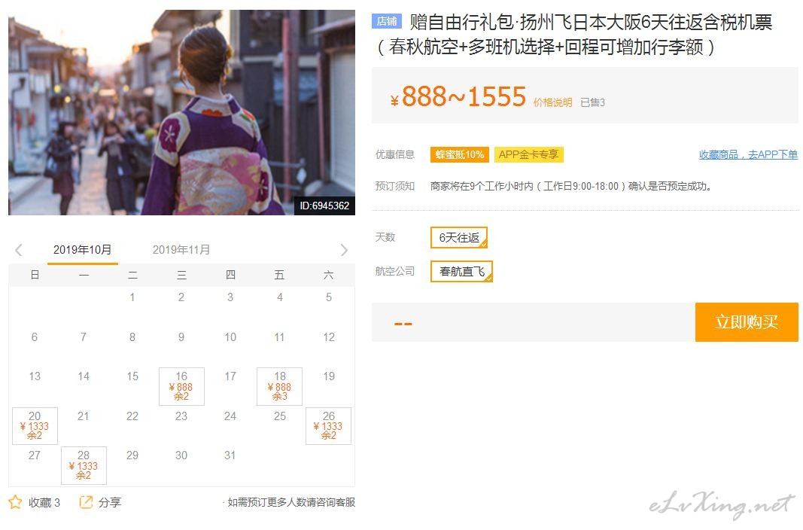803x530 pixels.
Task: Go to next month with right chevron
Action: click(x=344, y=250)
